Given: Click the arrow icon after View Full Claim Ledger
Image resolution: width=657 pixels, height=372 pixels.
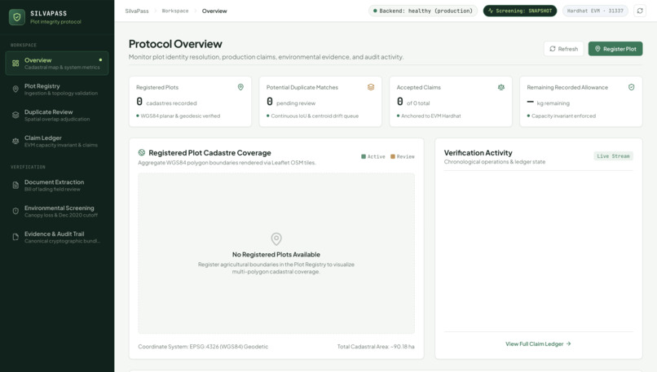Looking at the screenshot, I should click(569, 344).
